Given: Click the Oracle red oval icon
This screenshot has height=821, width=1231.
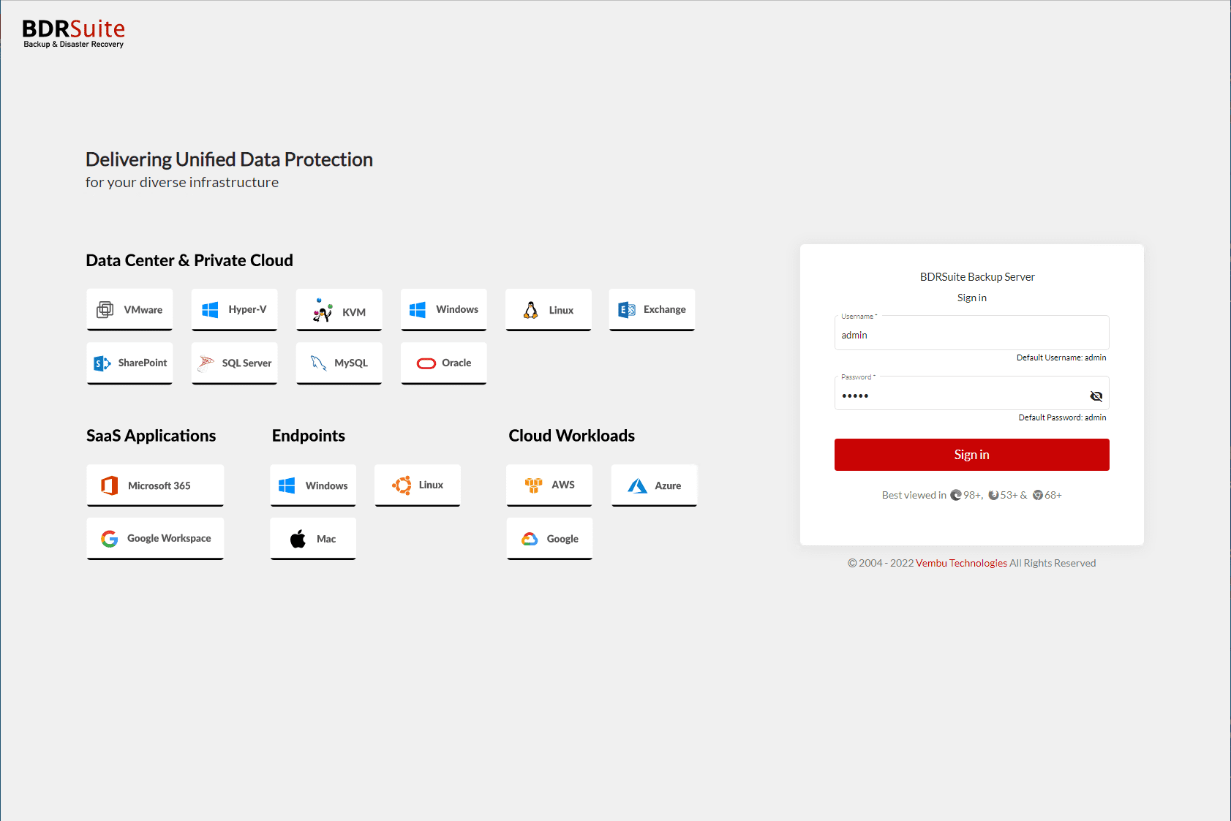Looking at the screenshot, I should pyautogui.click(x=426, y=363).
